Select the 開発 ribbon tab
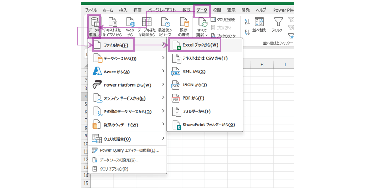Viewport: 373px width, 191px height. click(245, 10)
